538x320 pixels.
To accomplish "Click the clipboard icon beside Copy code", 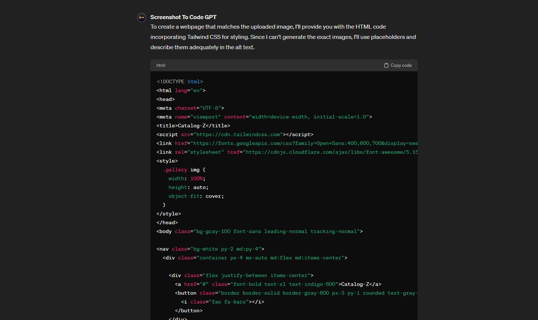I will pyautogui.click(x=386, y=65).
